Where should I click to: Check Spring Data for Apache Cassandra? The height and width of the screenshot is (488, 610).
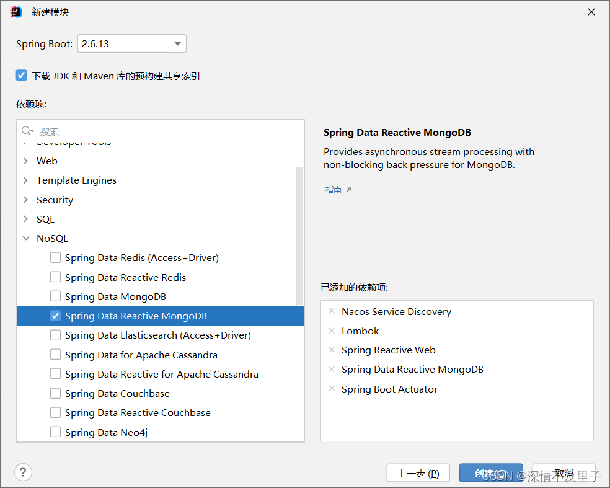click(55, 355)
